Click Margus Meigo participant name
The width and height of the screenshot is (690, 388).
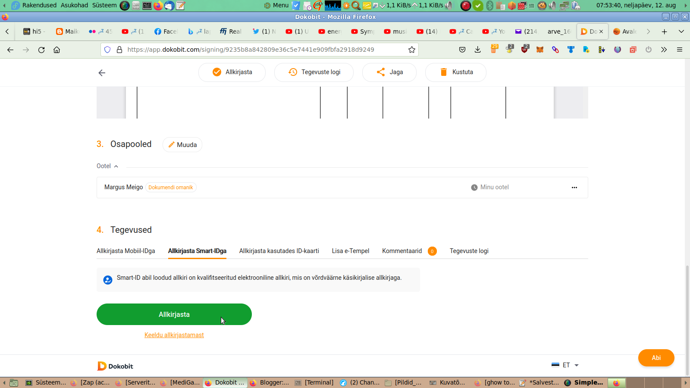[123, 187]
